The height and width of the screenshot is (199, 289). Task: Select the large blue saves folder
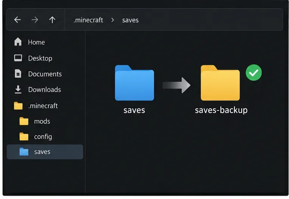134,83
